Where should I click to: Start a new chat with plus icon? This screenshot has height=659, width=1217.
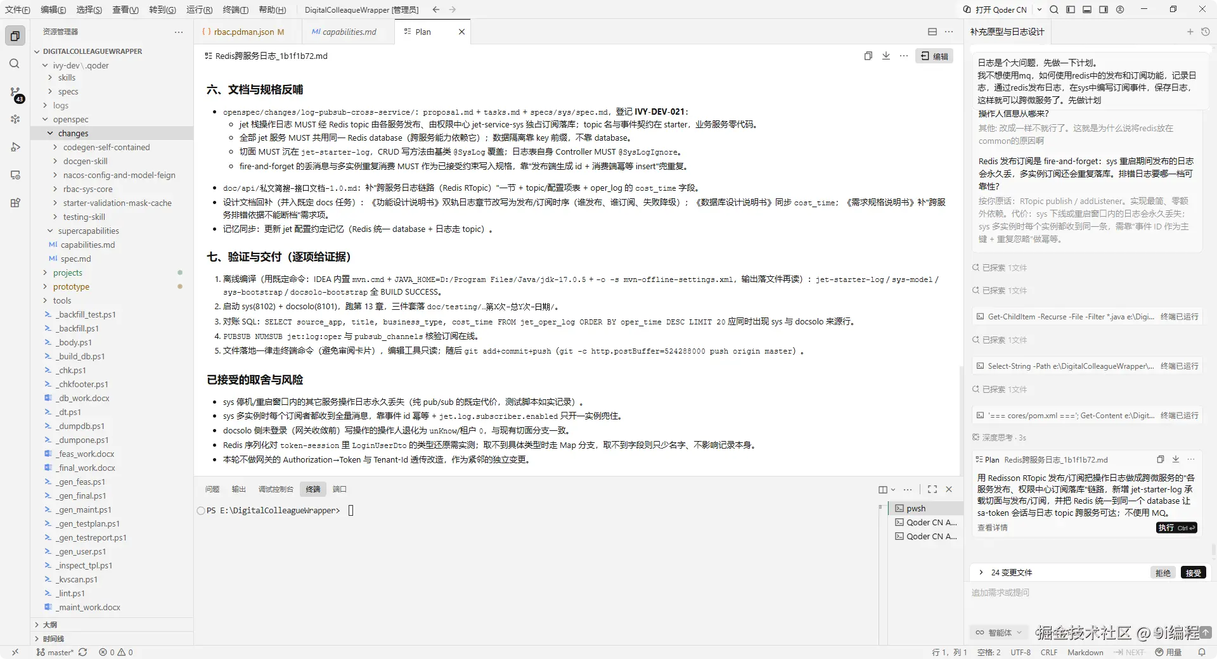point(1190,32)
